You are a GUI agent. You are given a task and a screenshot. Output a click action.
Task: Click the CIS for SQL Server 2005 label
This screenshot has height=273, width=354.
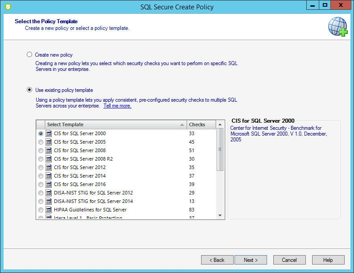click(x=80, y=142)
